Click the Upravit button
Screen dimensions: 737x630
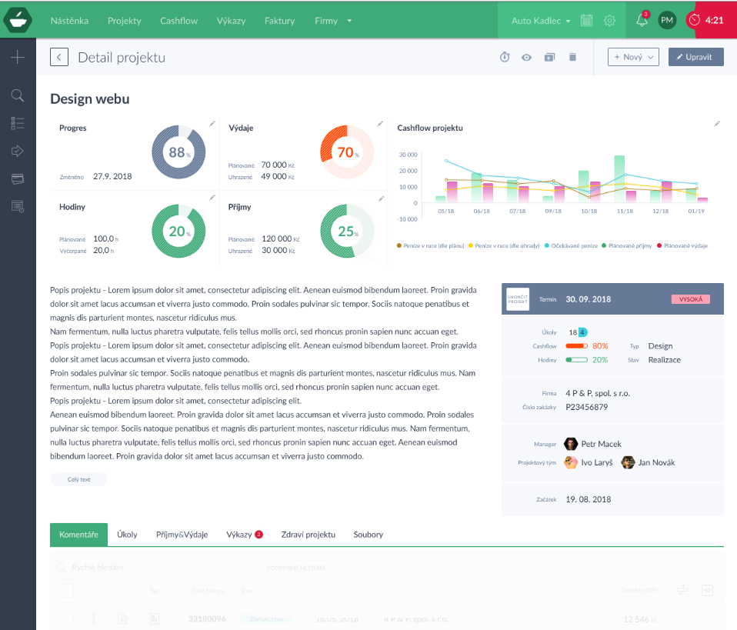coord(695,57)
